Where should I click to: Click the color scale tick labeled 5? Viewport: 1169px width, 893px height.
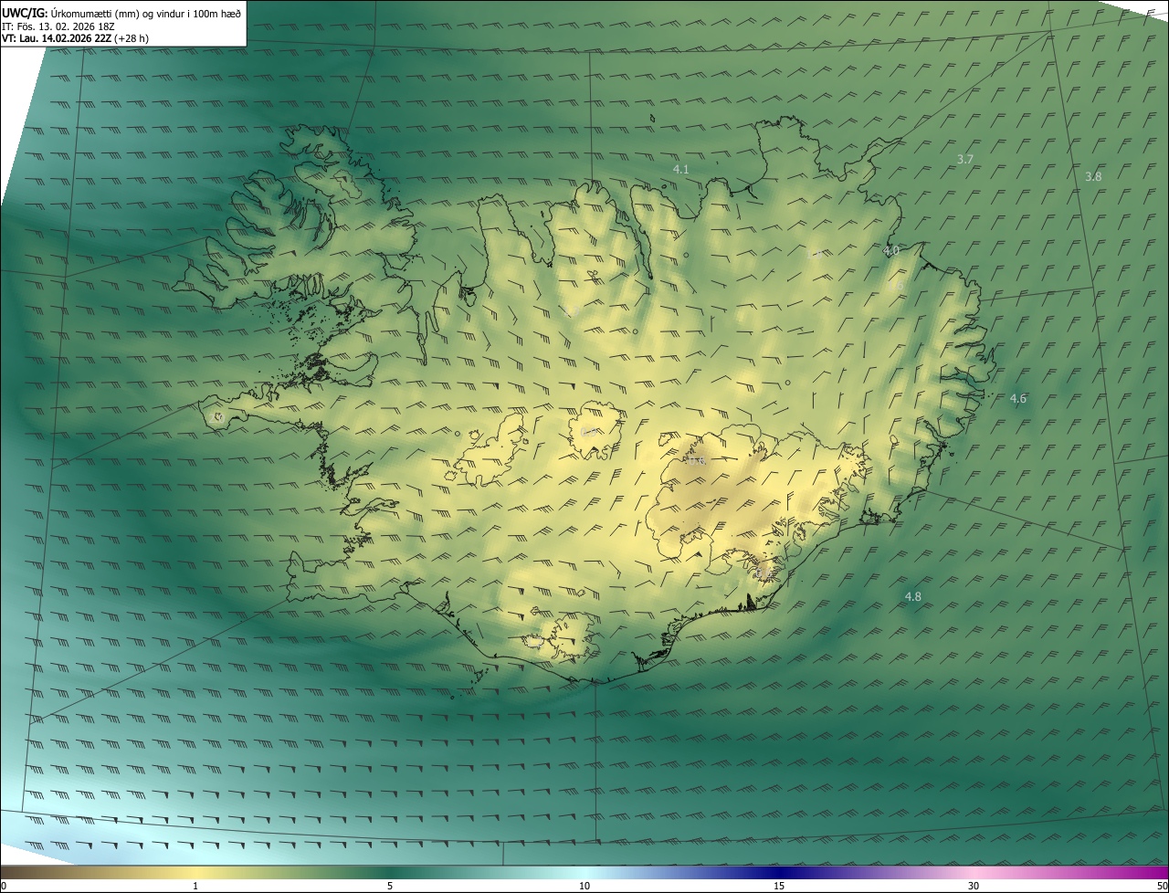tap(390, 886)
